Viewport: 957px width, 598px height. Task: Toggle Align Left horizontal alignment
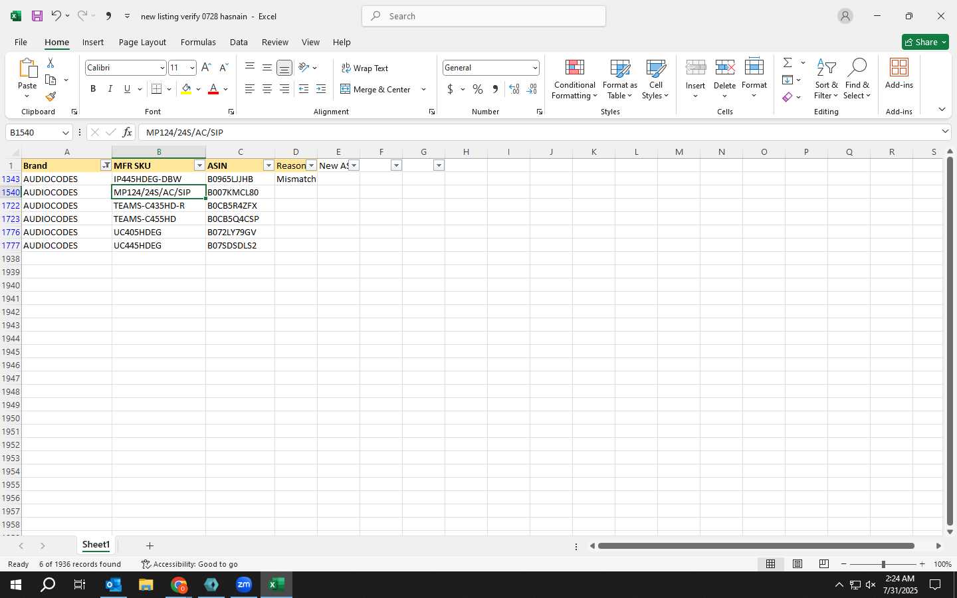[250, 89]
